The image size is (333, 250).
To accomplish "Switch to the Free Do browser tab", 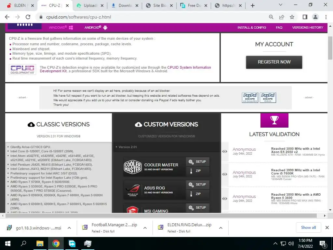I will tap(194, 6).
